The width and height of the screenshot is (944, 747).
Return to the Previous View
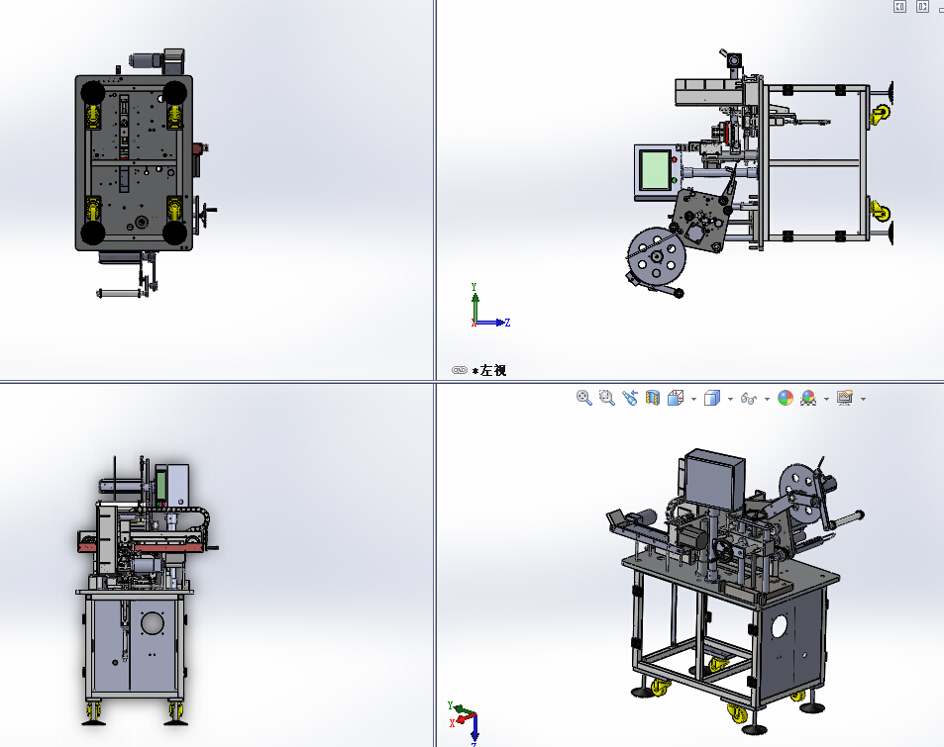[x=630, y=398]
